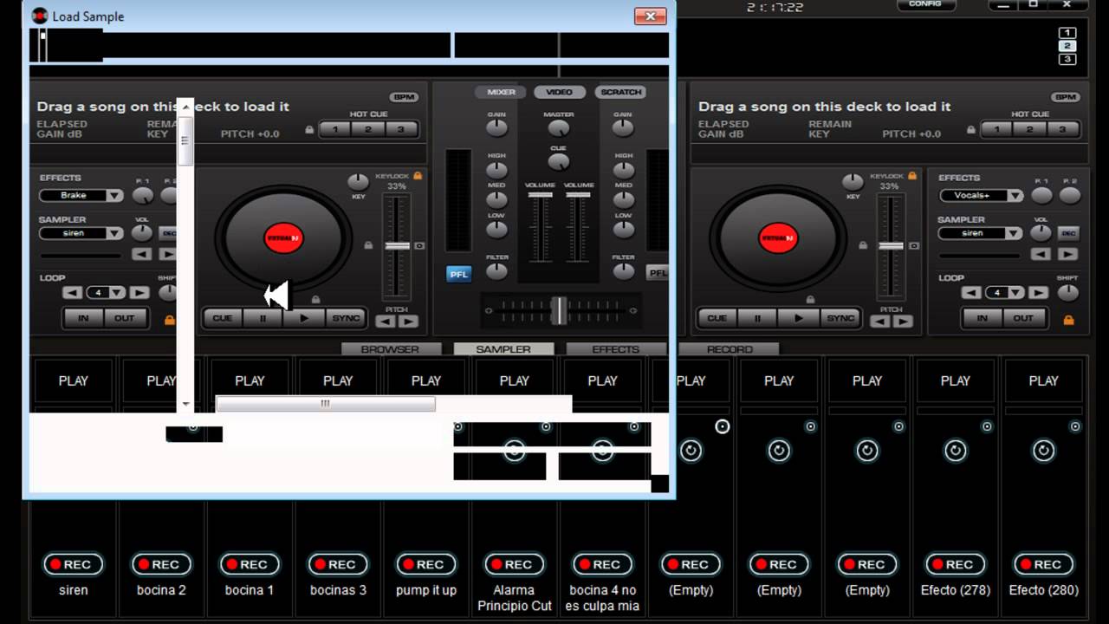Toggle REC on the siren sample
1109x624 pixels.
[x=73, y=564]
